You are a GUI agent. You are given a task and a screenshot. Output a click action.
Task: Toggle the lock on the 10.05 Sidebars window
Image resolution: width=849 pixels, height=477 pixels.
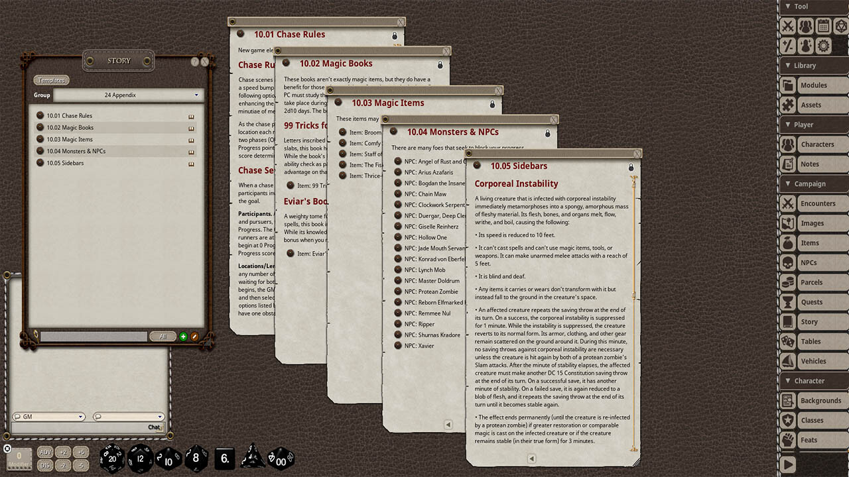point(631,168)
